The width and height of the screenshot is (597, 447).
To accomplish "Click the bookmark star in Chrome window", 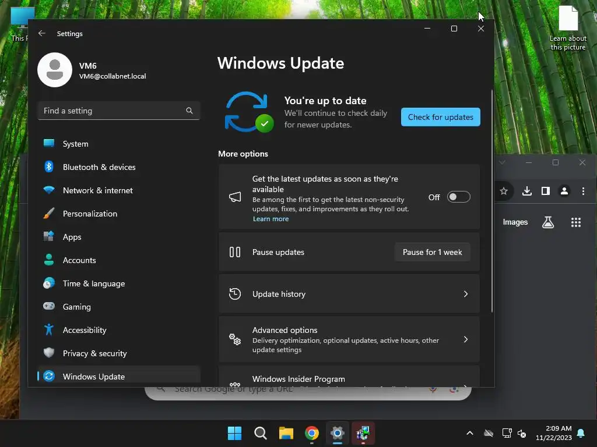I will coord(504,191).
